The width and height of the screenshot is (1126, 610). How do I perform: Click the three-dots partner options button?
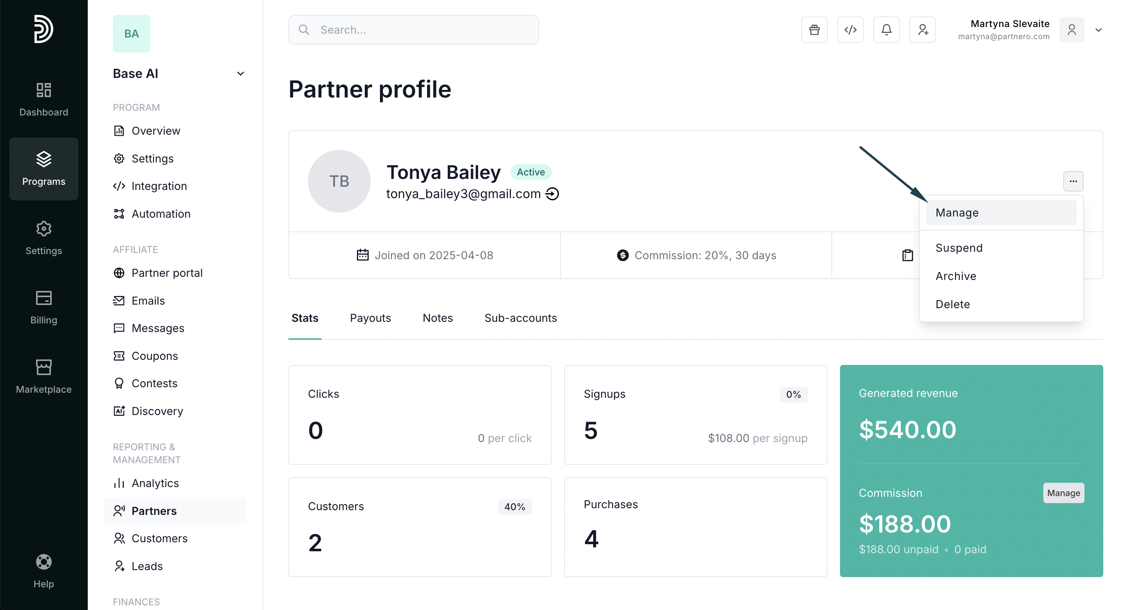coord(1073,181)
